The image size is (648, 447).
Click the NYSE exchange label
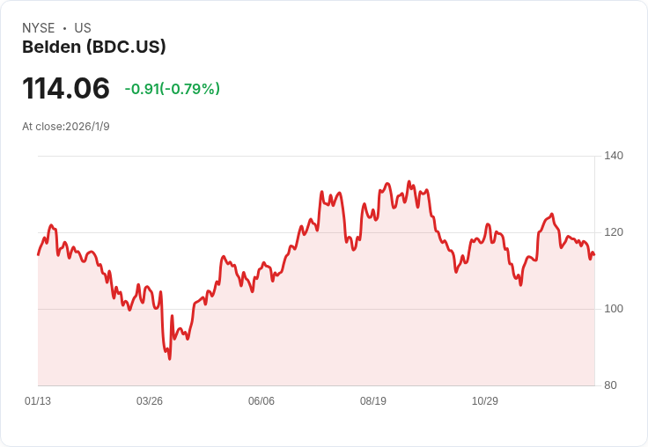point(39,28)
